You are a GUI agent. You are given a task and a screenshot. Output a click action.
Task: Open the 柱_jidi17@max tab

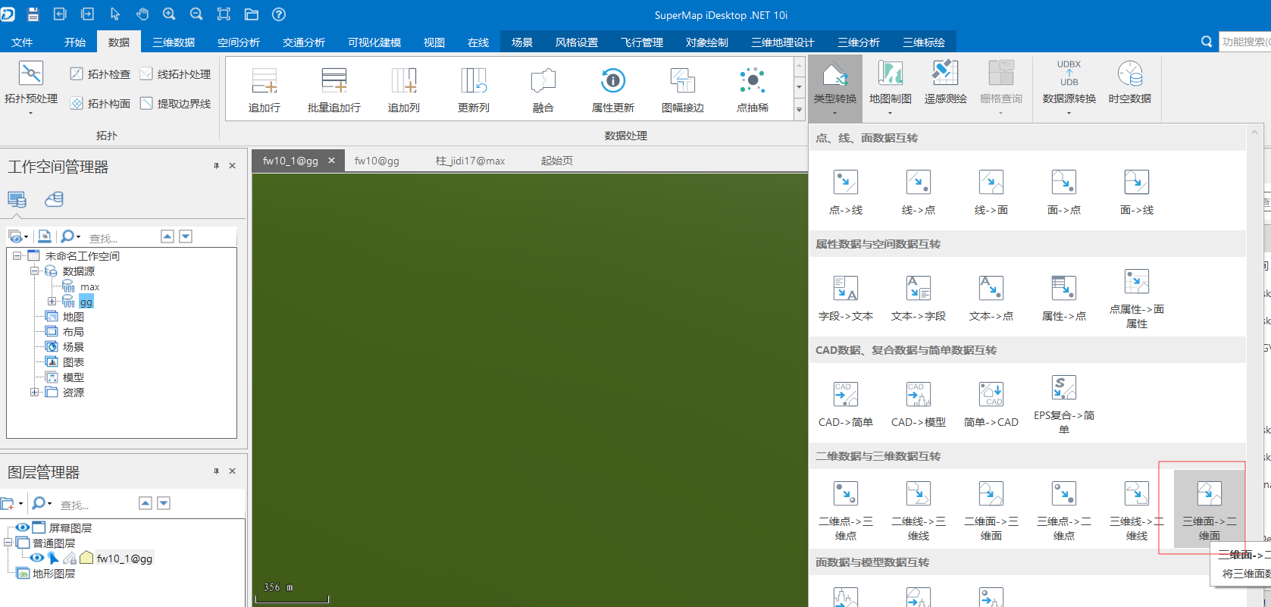pyautogui.click(x=470, y=161)
